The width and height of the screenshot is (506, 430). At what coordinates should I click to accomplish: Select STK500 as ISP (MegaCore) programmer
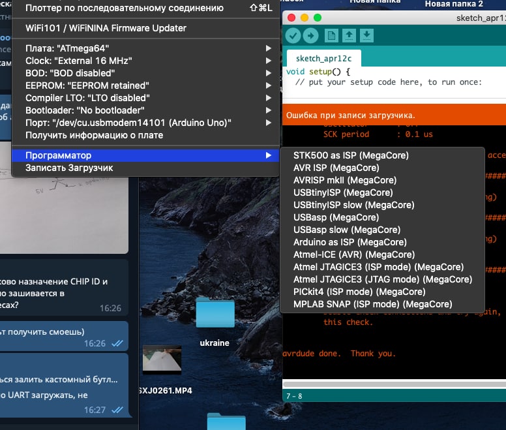click(383, 155)
